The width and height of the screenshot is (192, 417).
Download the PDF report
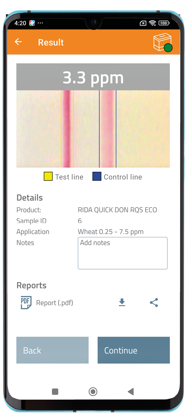click(x=122, y=303)
